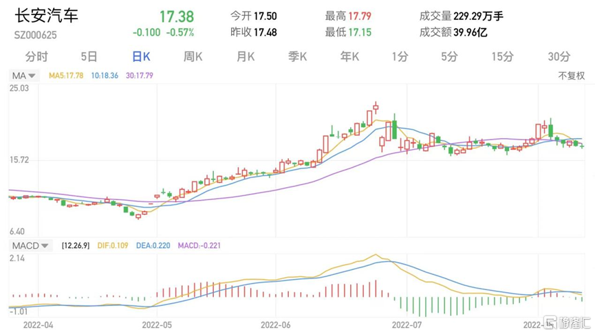This screenshot has width=595, height=334.
Task: Select the 日K chart tab
Action: (x=141, y=57)
